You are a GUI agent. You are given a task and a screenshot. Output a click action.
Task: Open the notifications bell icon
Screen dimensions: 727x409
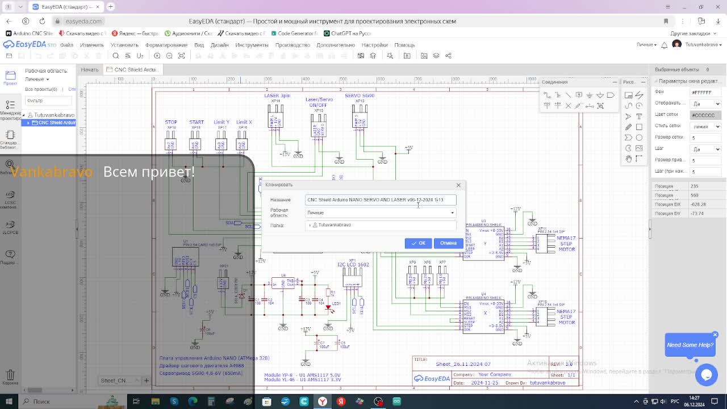[664, 45]
